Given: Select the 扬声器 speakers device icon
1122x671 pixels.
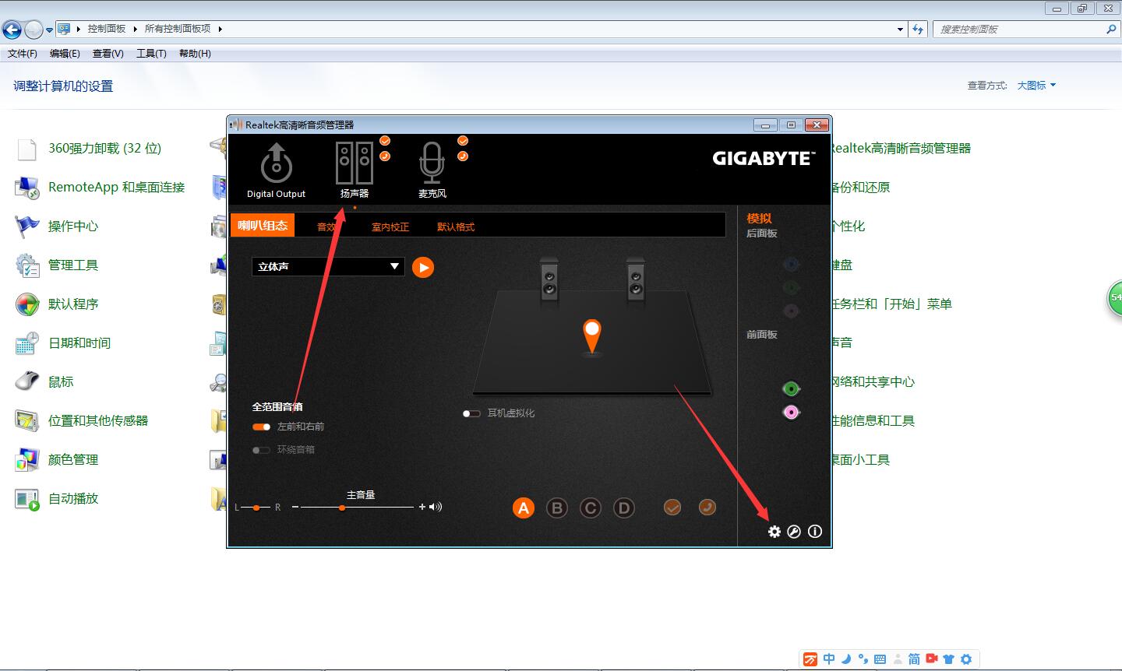Looking at the screenshot, I should pos(354,163).
